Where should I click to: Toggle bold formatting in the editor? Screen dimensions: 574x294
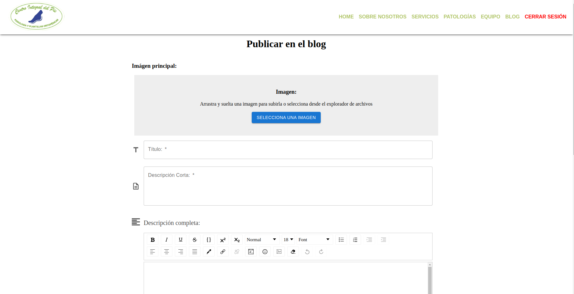[x=152, y=240]
